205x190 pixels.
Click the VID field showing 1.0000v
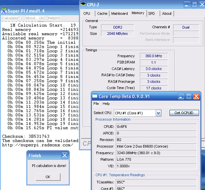click(x=156, y=166)
